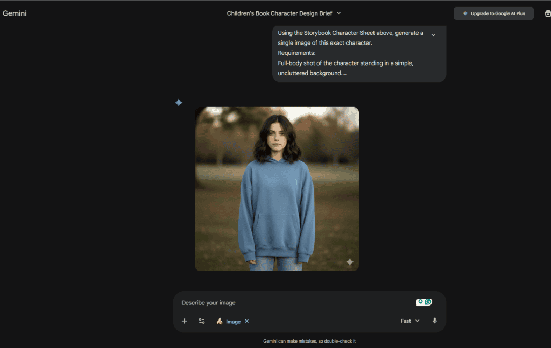The width and height of the screenshot is (551, 348).
Task: Click the sparkle icon on the generated image
Action: (x=350, y=262)
